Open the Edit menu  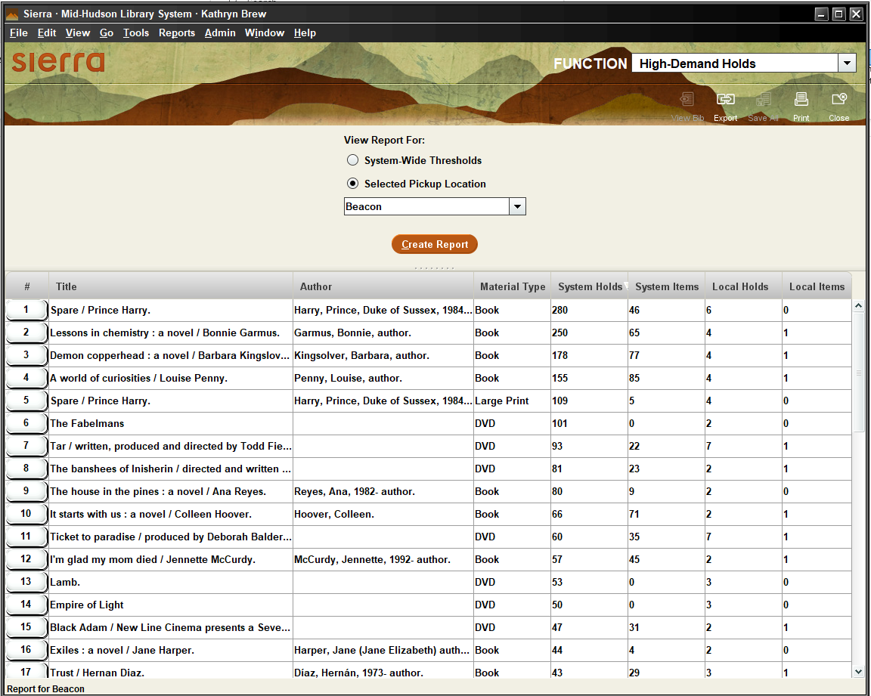(x=47, y=32)
